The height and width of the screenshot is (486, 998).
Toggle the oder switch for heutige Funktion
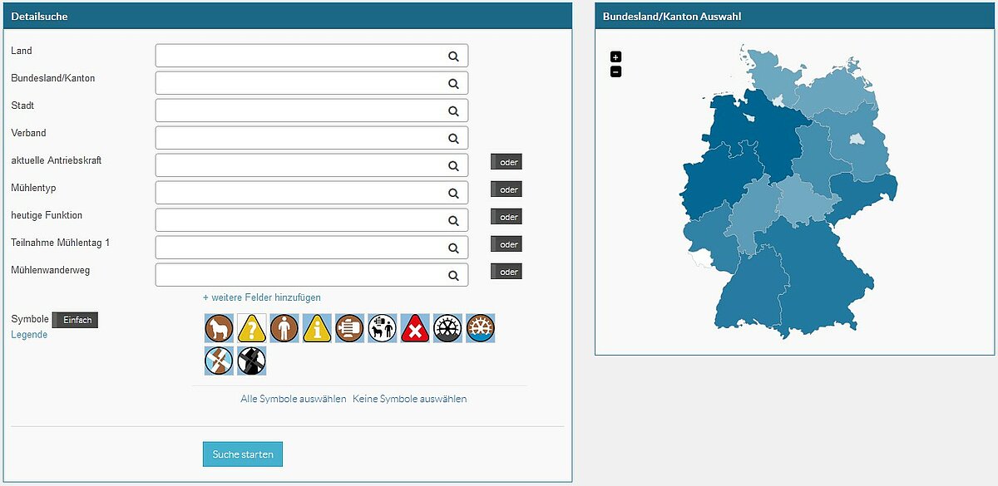click(x=506, y=217)
